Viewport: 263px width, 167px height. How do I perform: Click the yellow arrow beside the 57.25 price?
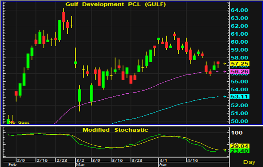(x=225, y=64)
